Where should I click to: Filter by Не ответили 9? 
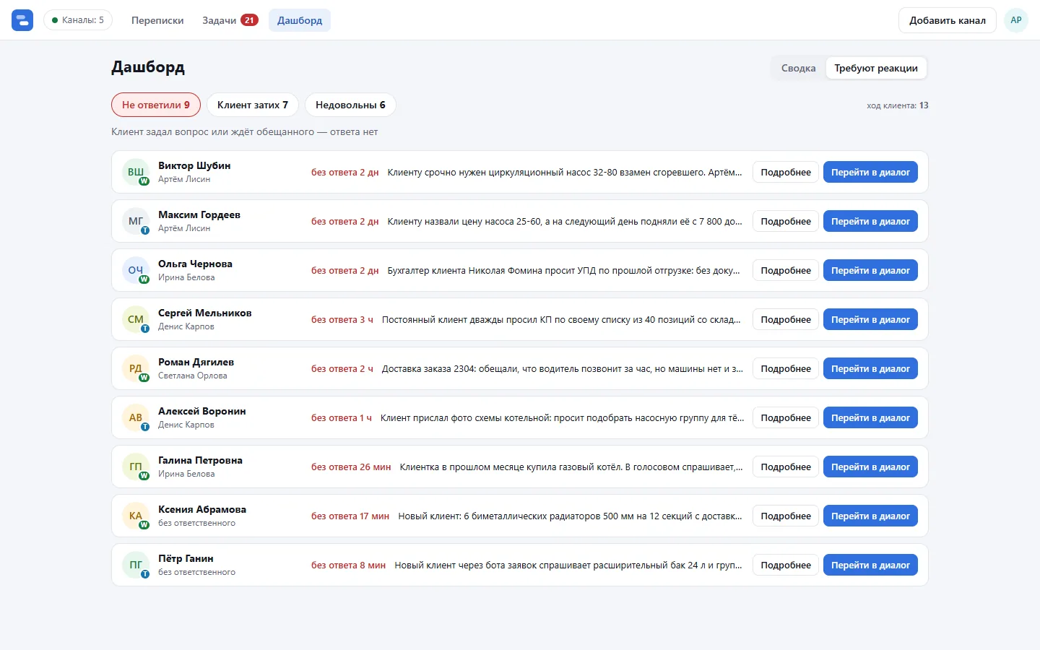pyautogui.click(x=156, y=105)
